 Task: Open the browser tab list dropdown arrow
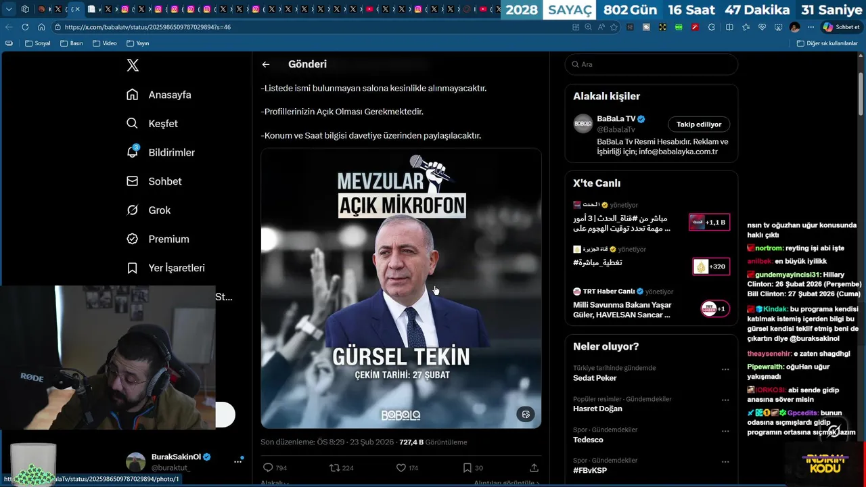coord(9,9)
